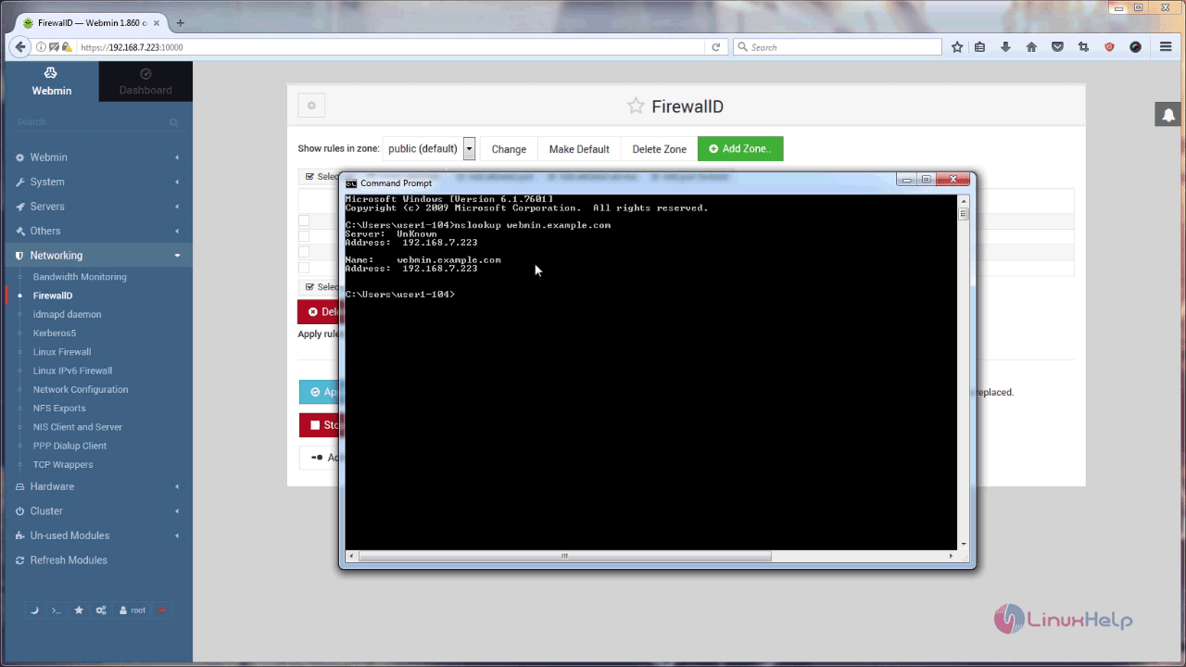This screenshot has height=667, width=1186.
Task: Open idmapd daemon module
Action: (68, 314)
